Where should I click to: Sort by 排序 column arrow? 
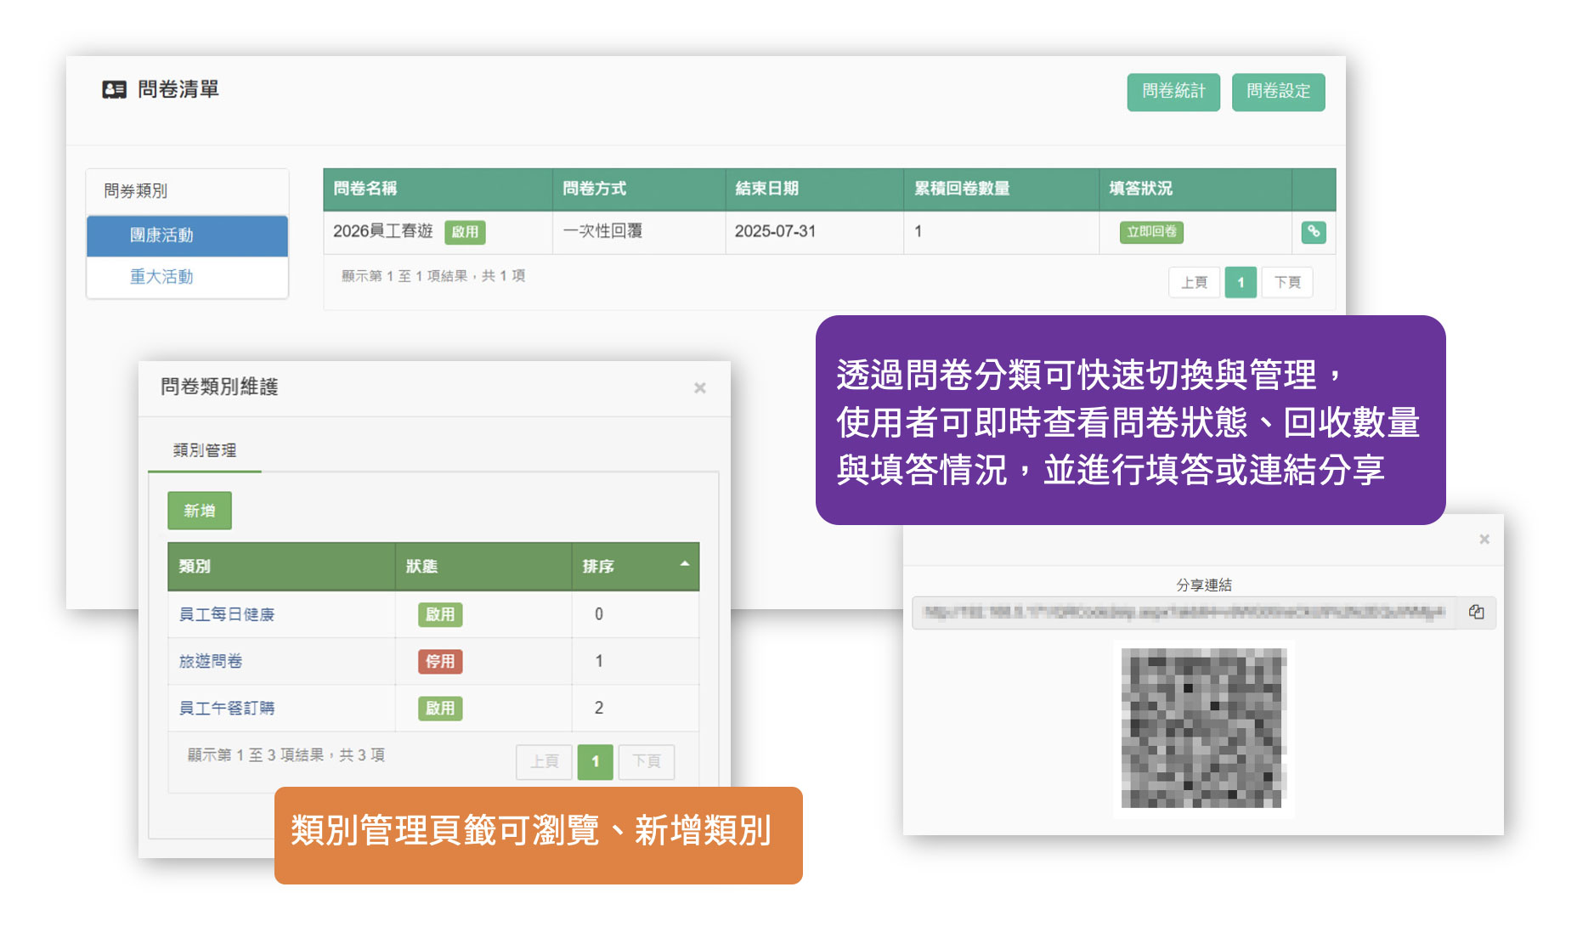point(684,564)
